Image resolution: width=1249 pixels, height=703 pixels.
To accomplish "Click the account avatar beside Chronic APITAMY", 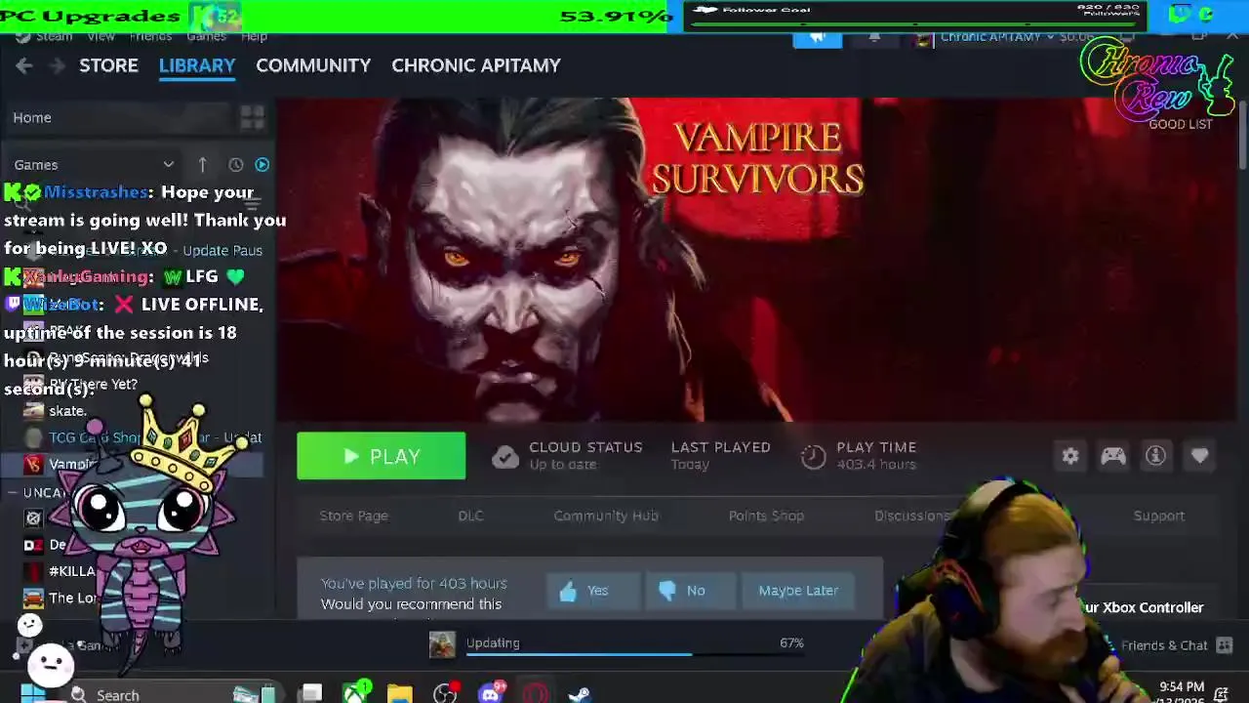I will point(922,38).
